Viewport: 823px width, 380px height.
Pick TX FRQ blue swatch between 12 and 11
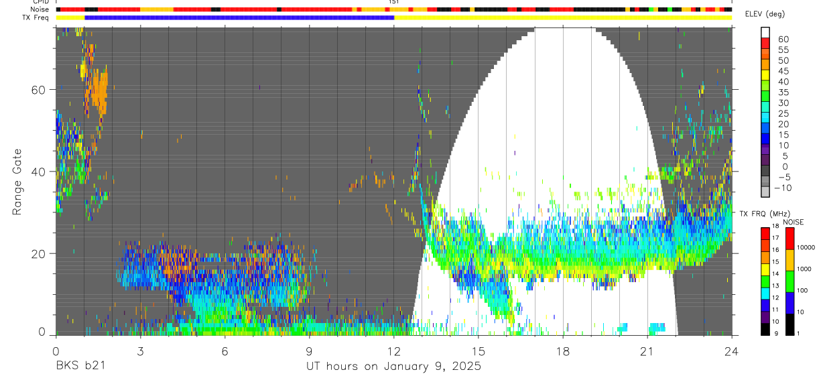click(x=765, y=305)
